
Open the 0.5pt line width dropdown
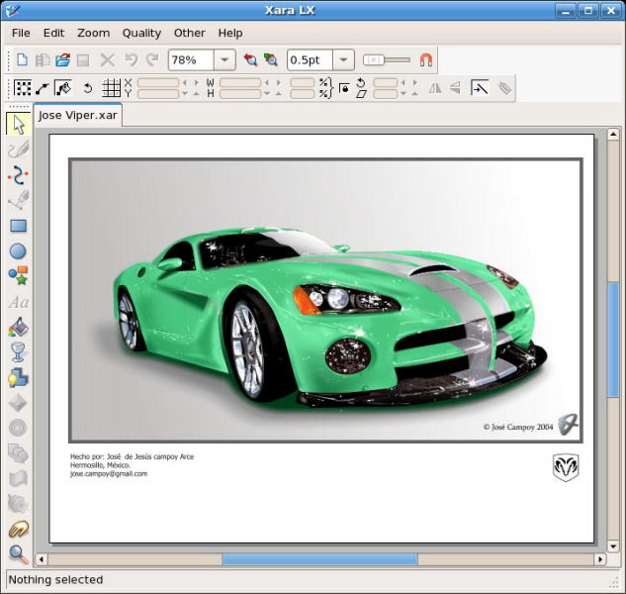click(x=343, y=60)
